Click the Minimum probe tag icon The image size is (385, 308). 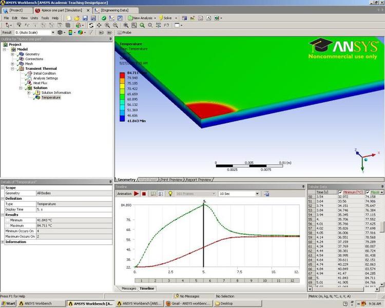coord(109,32)
